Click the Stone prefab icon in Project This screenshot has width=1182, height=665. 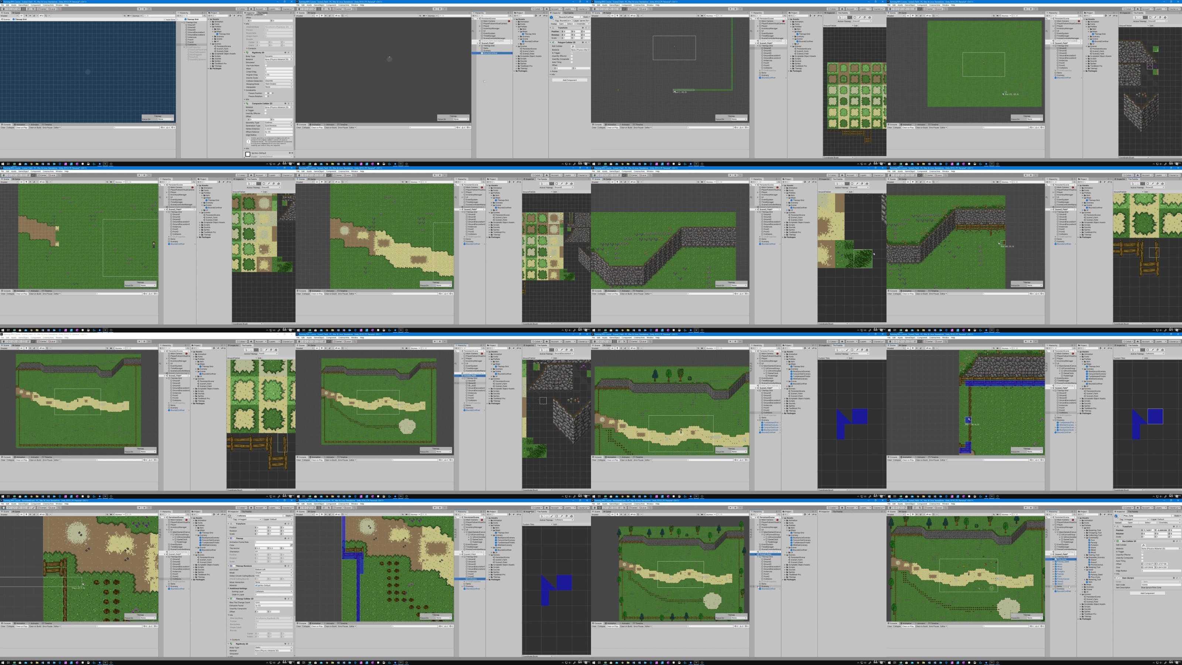click(1090, 548)
